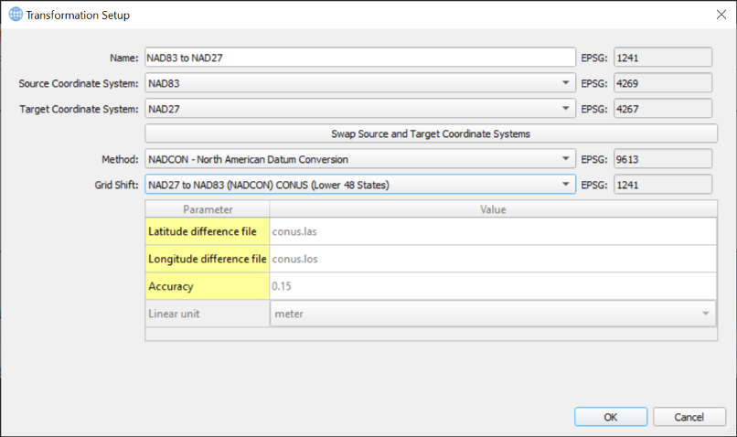
Task: Select the Accuracy value field
Action: click(493, 286)
